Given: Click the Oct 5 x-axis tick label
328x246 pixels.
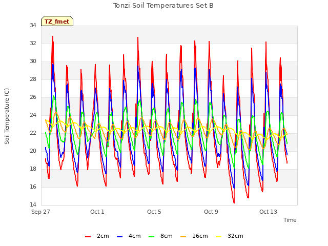Looking at the screenshot, I should (x=154, y=212).
